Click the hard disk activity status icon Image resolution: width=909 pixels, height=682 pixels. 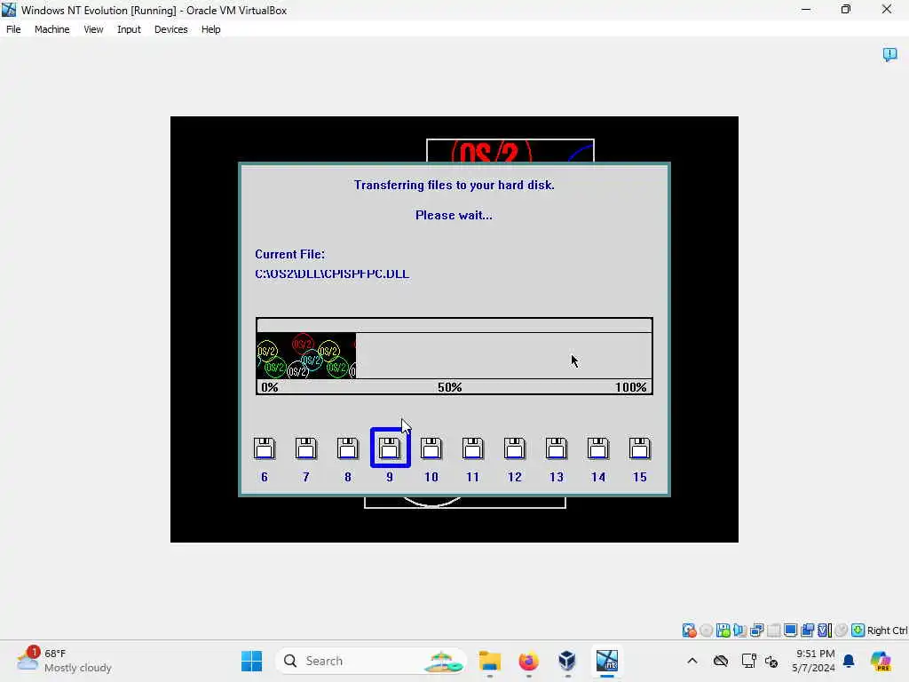tap(689, 630)
